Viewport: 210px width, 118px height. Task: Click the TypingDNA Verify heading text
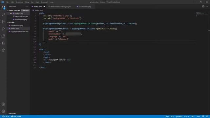tap(57, 60)
